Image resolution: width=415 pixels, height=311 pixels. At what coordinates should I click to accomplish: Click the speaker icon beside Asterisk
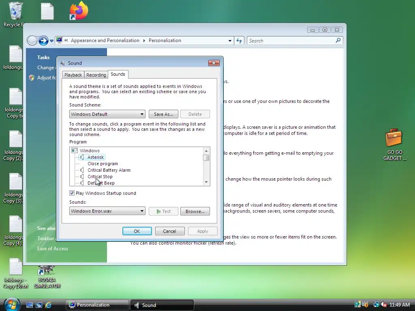82,157
